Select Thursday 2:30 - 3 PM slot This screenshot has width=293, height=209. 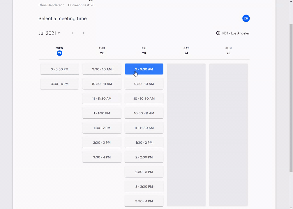102,143
